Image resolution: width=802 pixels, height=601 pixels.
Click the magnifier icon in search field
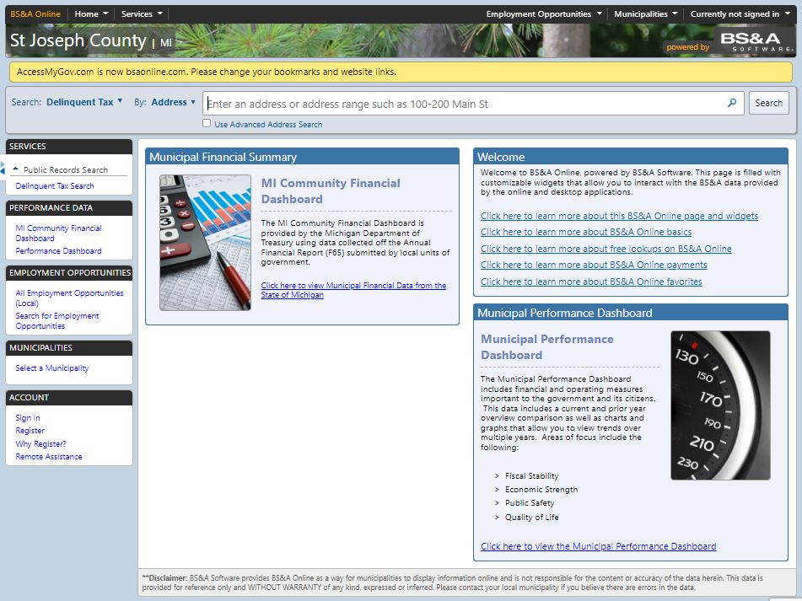(x=732, y=104)
